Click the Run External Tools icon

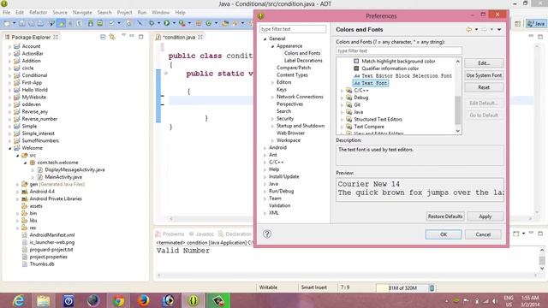tap(182, 23)
